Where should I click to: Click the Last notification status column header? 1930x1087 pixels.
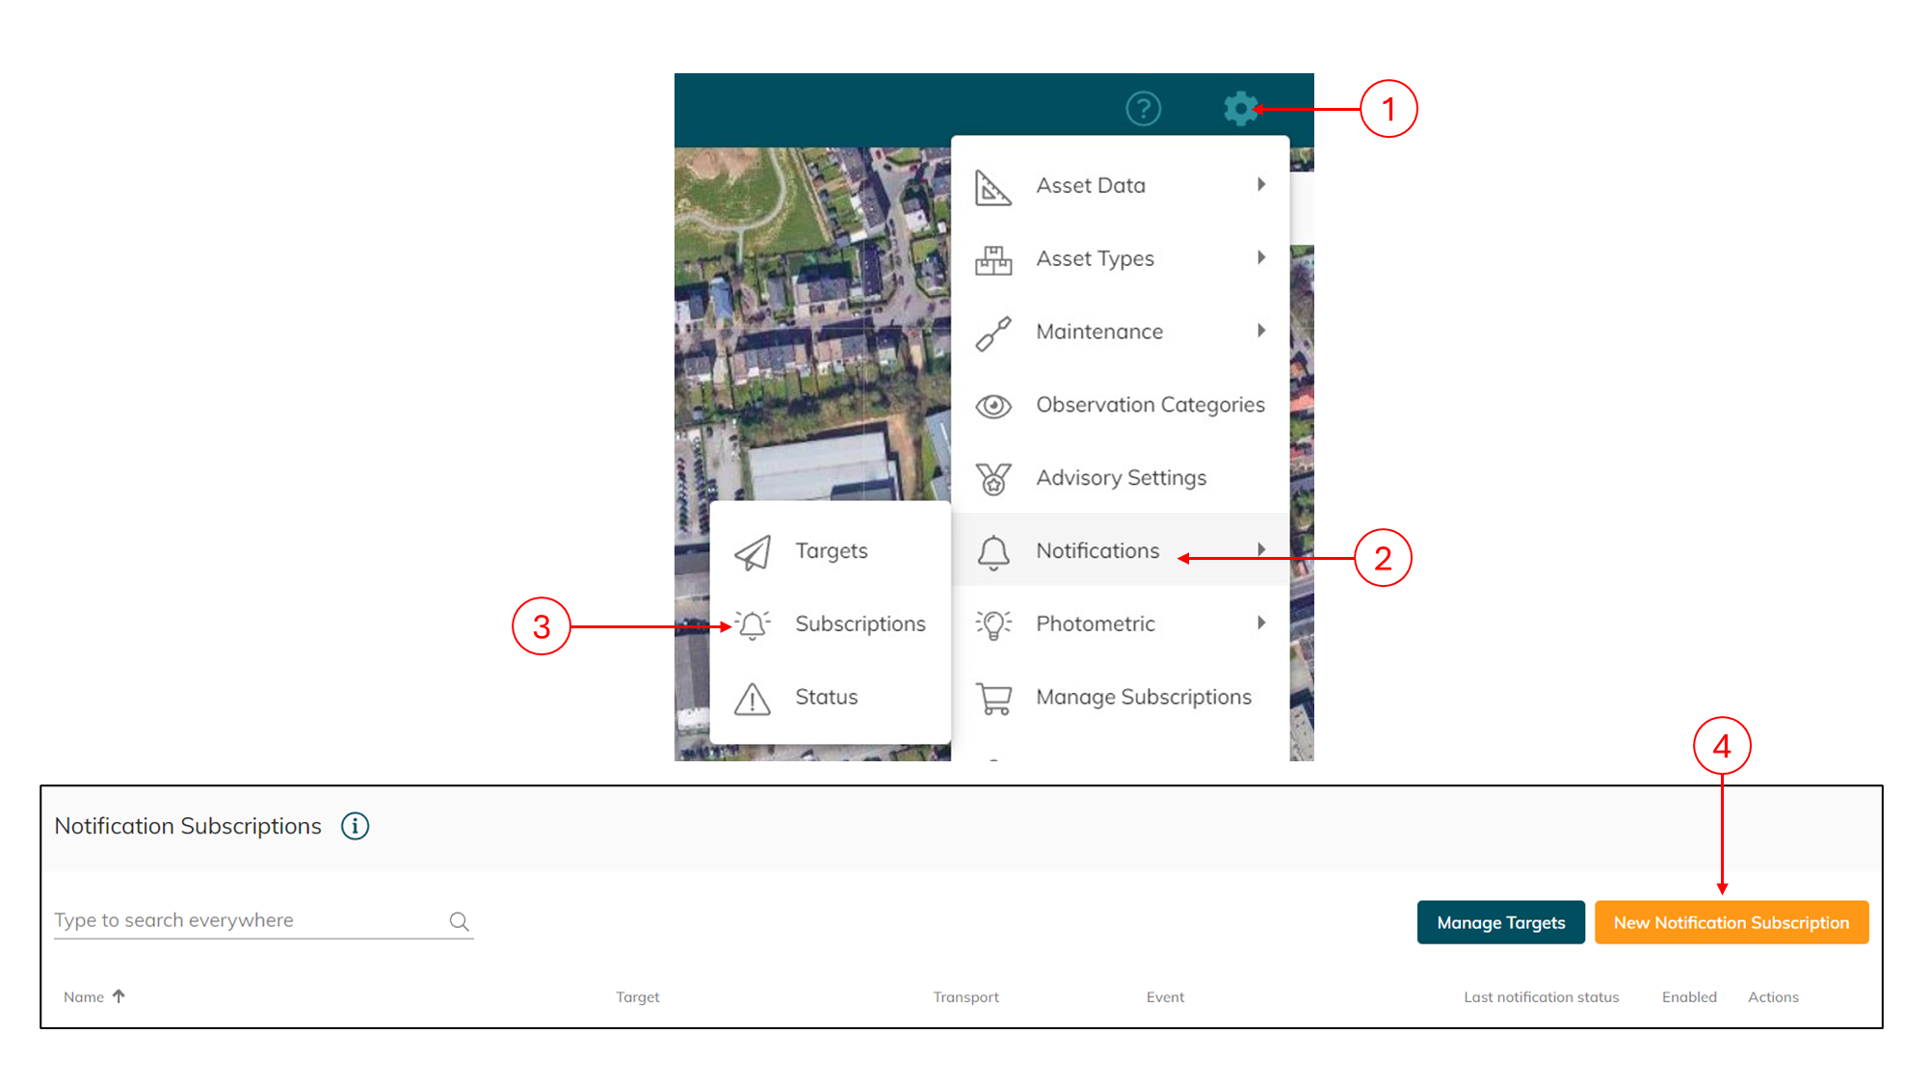pyautogui.click(x=1541, y=997)
